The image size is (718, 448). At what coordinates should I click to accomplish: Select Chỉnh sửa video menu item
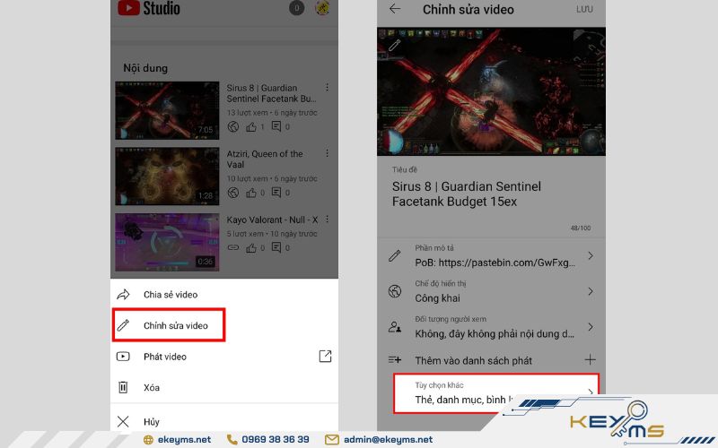[169, 325]
